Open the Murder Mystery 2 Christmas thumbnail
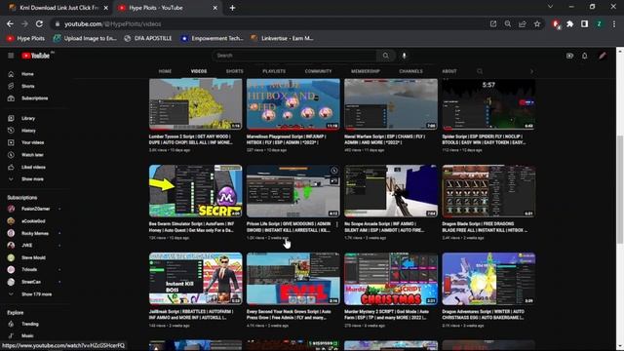 pos(391,279)
